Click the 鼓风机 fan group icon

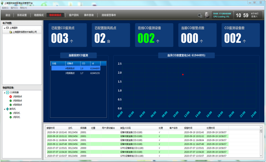[x=7, y=109]
